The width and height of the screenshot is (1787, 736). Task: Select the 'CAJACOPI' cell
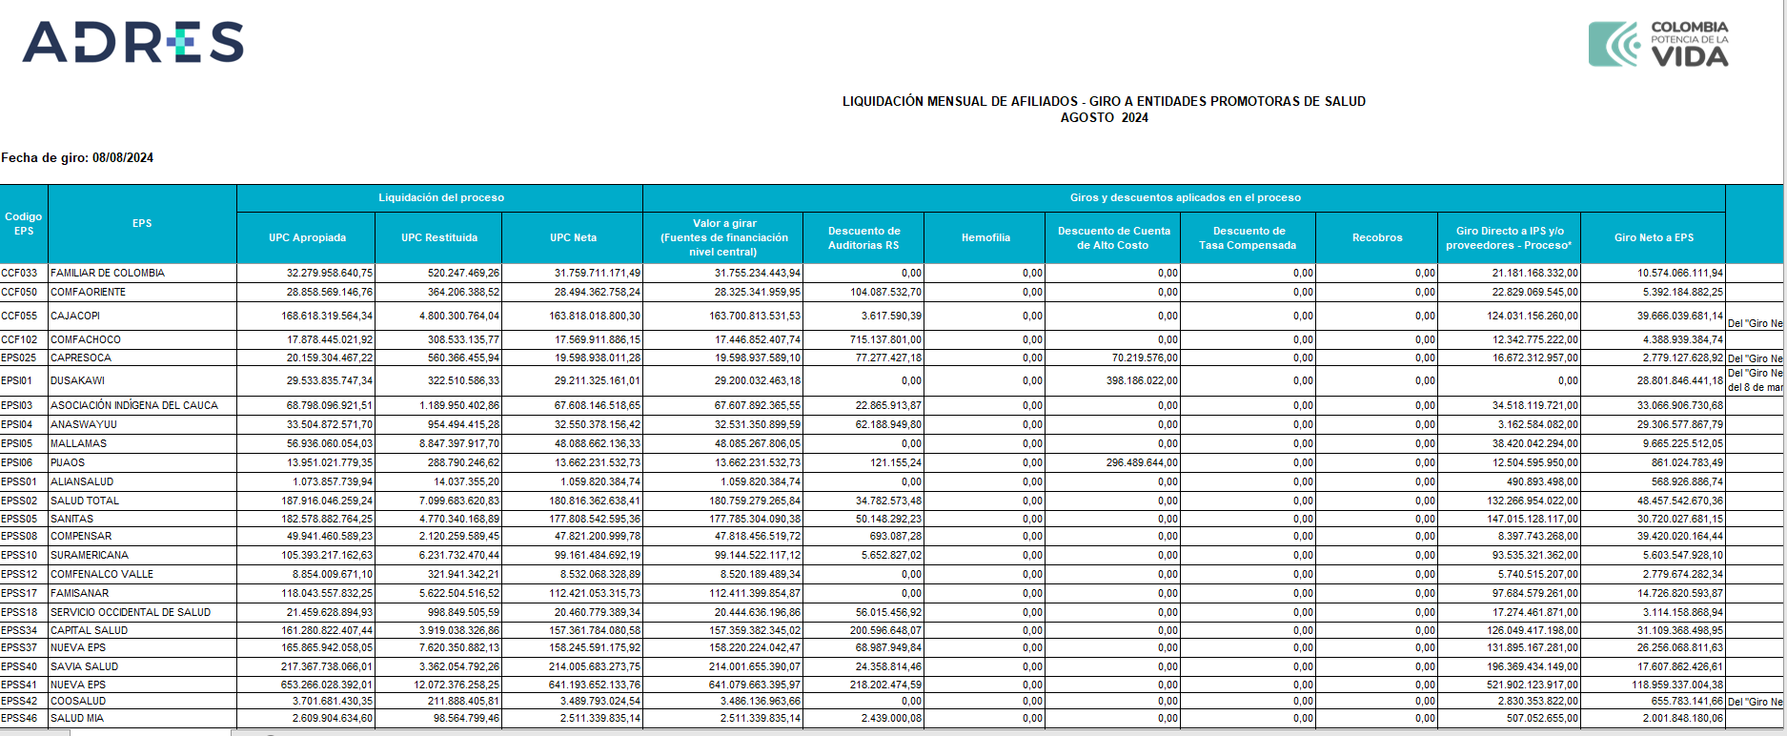(x=142, y=316)
